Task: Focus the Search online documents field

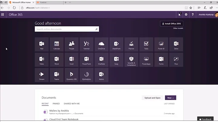Action: (x=67, y=29)
